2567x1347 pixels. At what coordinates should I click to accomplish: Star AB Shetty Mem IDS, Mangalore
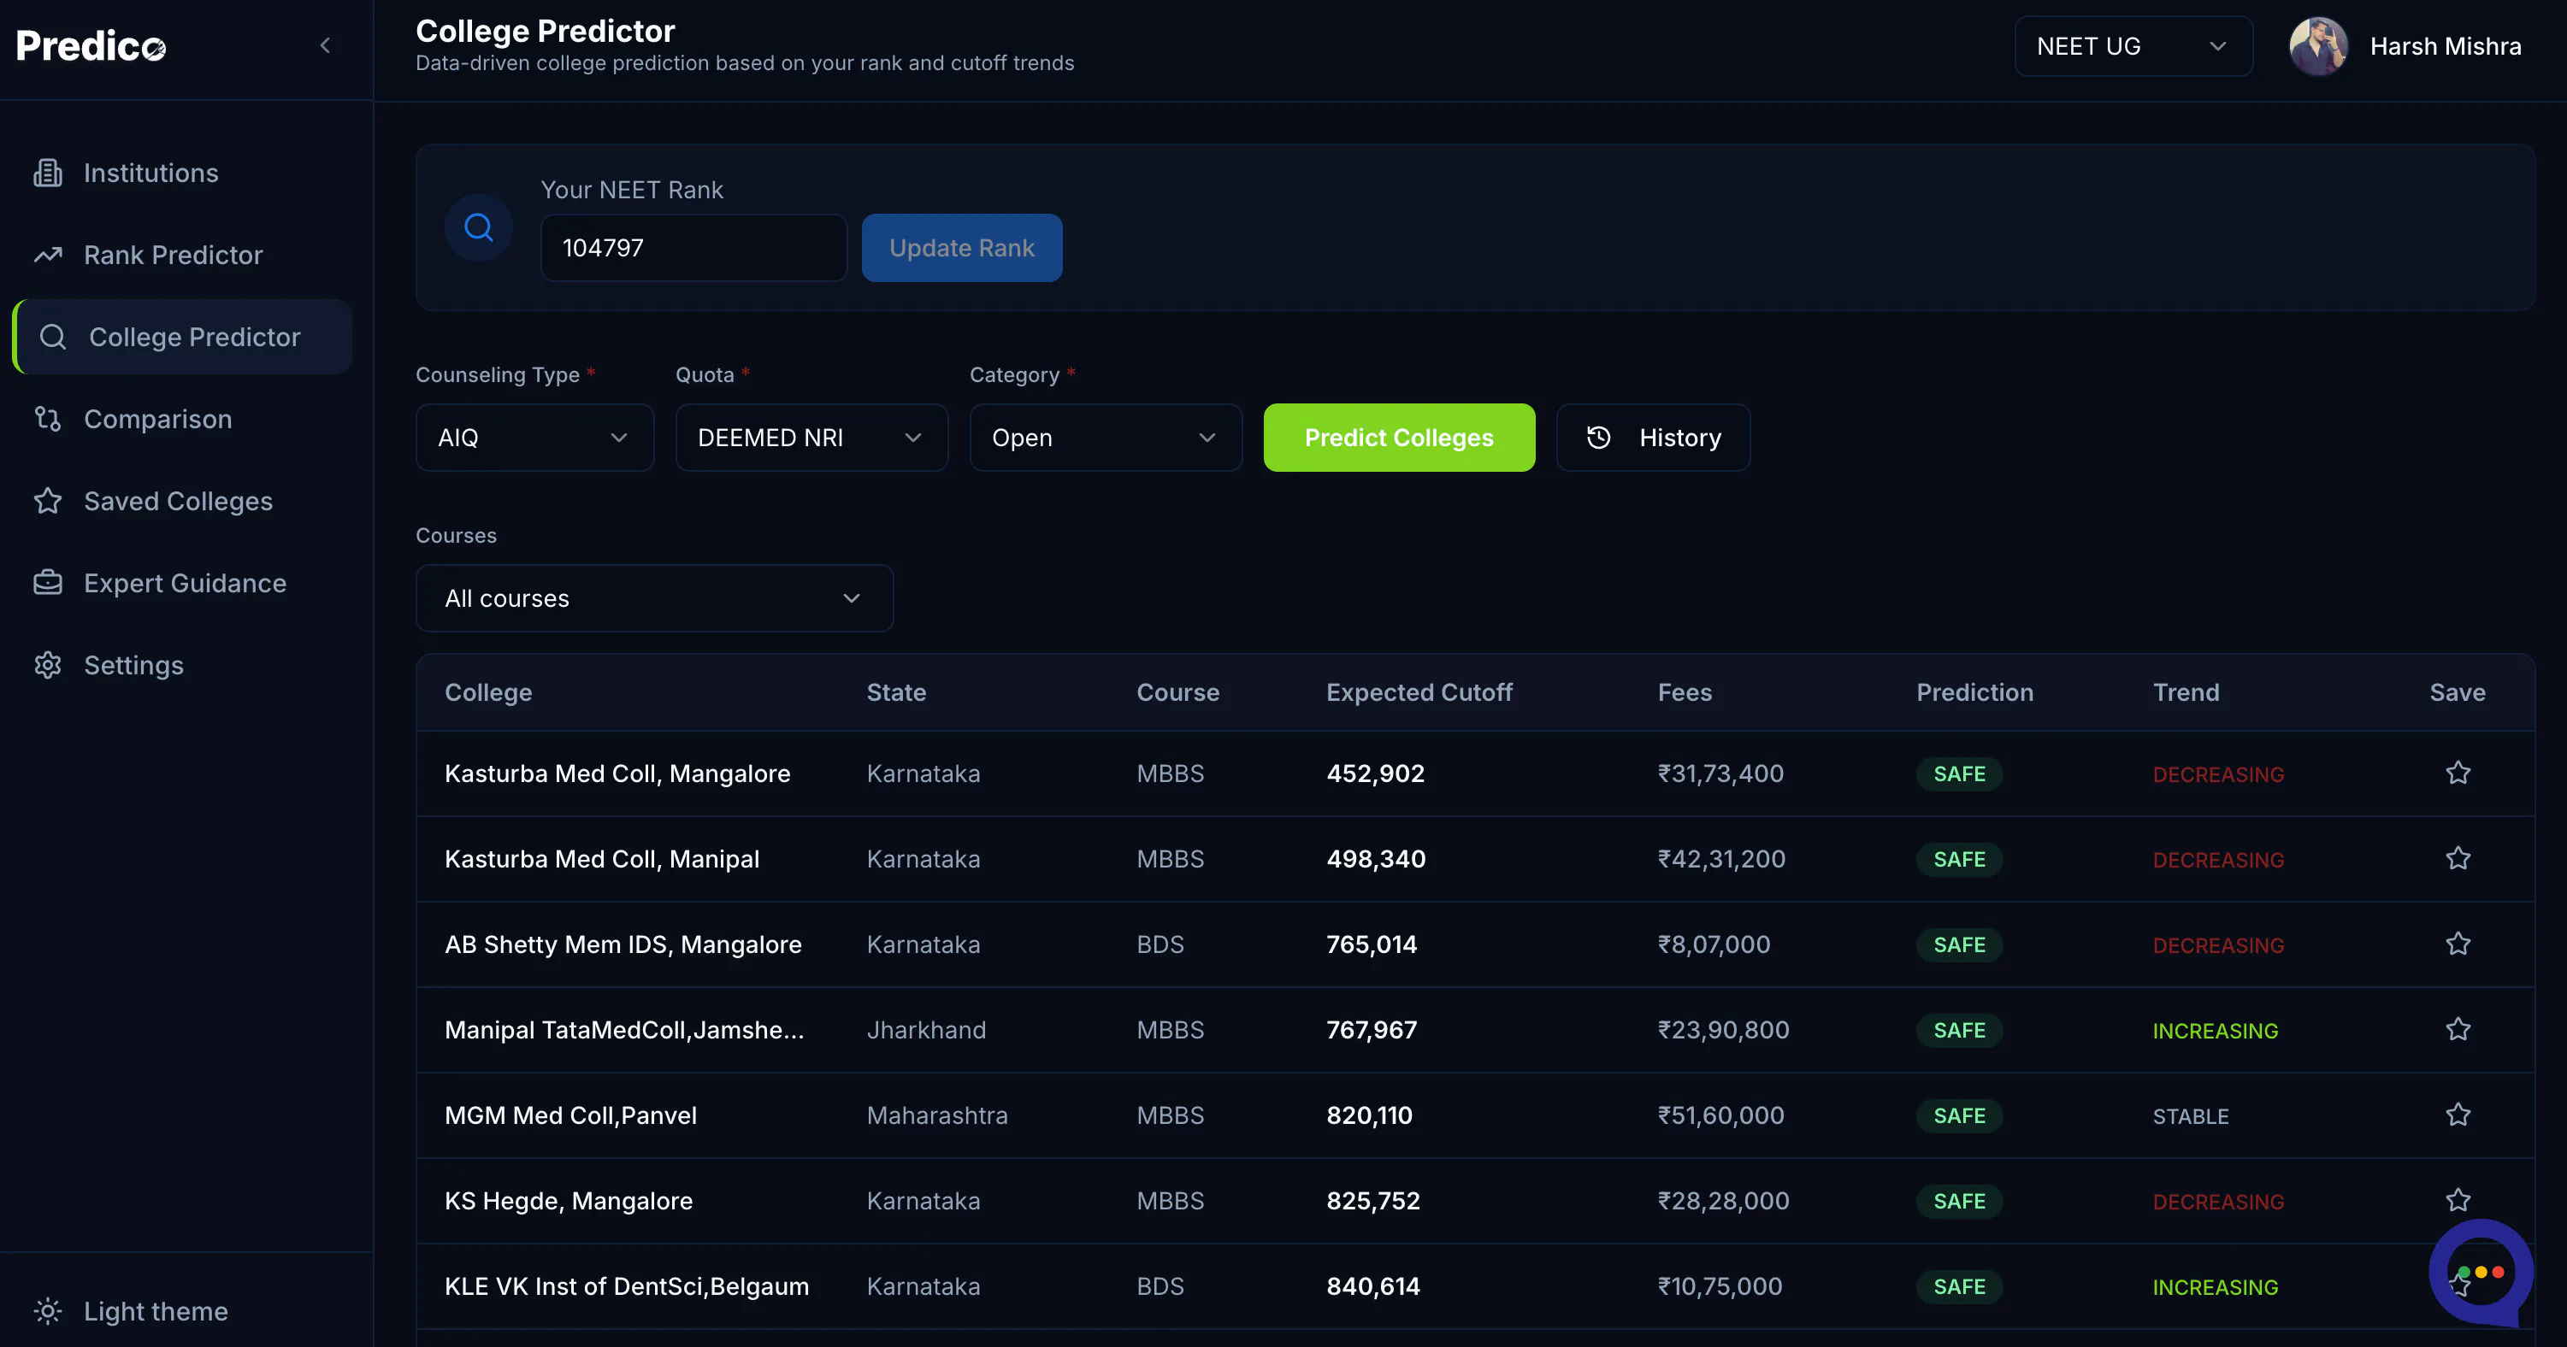point(2458,944)
